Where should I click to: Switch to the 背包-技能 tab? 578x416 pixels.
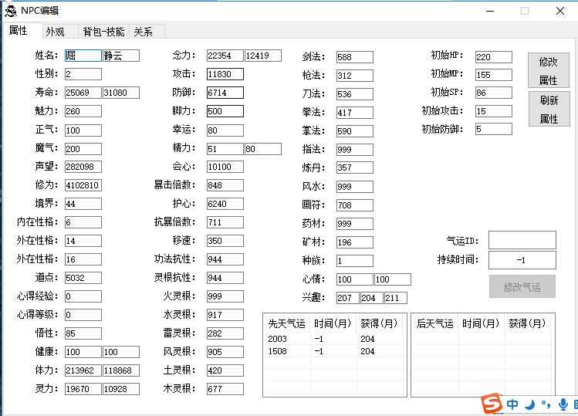[103, 32]
